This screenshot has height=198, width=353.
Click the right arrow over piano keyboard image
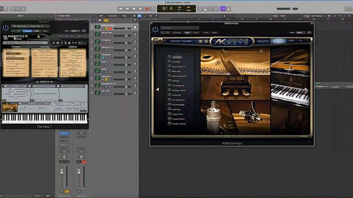click(x=306, y=89)
